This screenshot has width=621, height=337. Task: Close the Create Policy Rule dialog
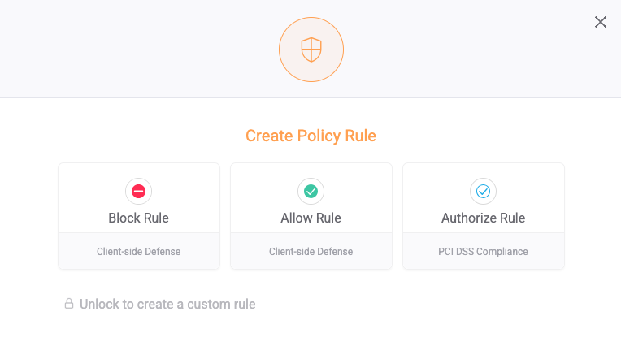(x=601, y=22)
